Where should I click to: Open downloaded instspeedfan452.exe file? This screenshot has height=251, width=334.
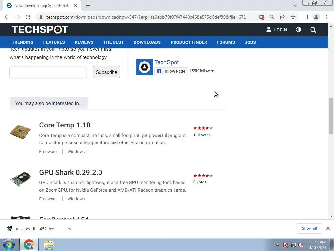coord(35,229)
